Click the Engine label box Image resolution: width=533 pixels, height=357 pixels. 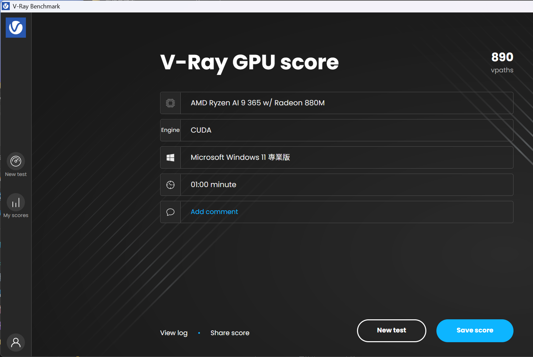coord(171,130)
